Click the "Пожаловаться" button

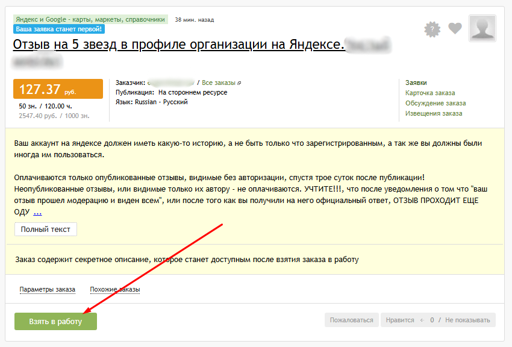coord(351,320)
